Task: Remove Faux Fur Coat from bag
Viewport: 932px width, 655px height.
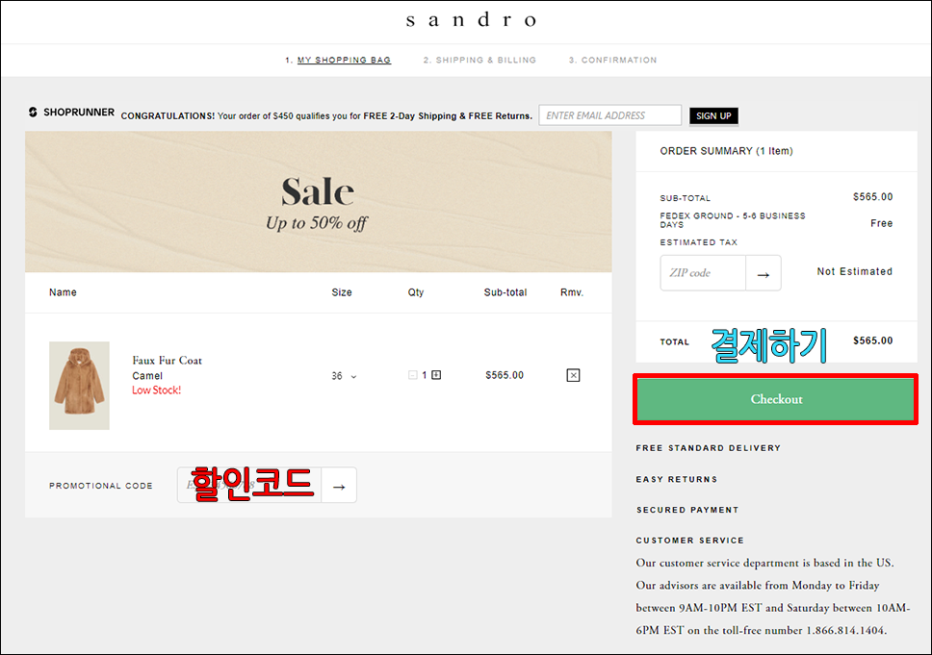Action: coord(573,375)
